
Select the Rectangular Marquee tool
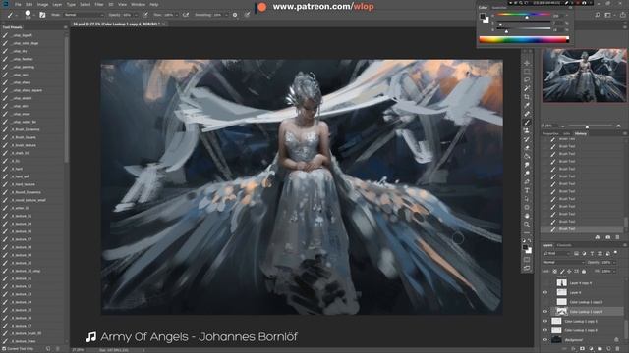point(527,72)
